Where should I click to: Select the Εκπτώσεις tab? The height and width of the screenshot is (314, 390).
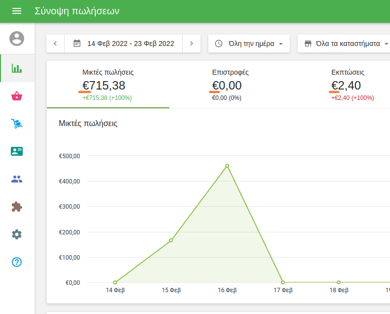click(352, 85)
